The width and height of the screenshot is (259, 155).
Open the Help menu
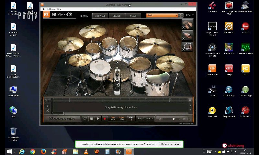click(59, 9)
